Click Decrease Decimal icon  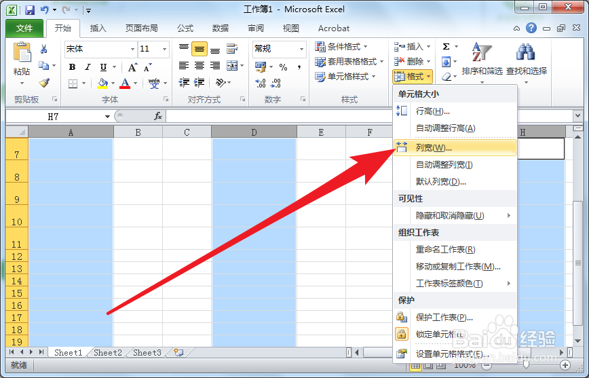(275, 83)
